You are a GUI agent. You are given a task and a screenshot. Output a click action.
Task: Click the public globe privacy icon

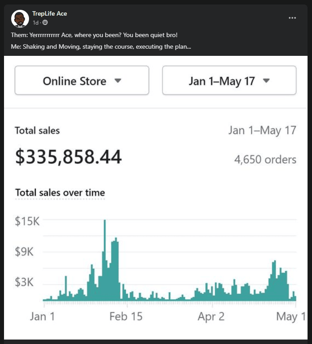45,23
